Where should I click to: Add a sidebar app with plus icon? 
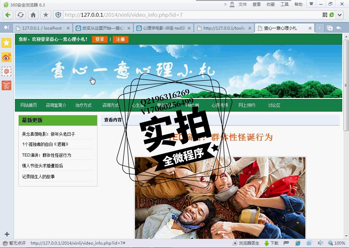7,234
